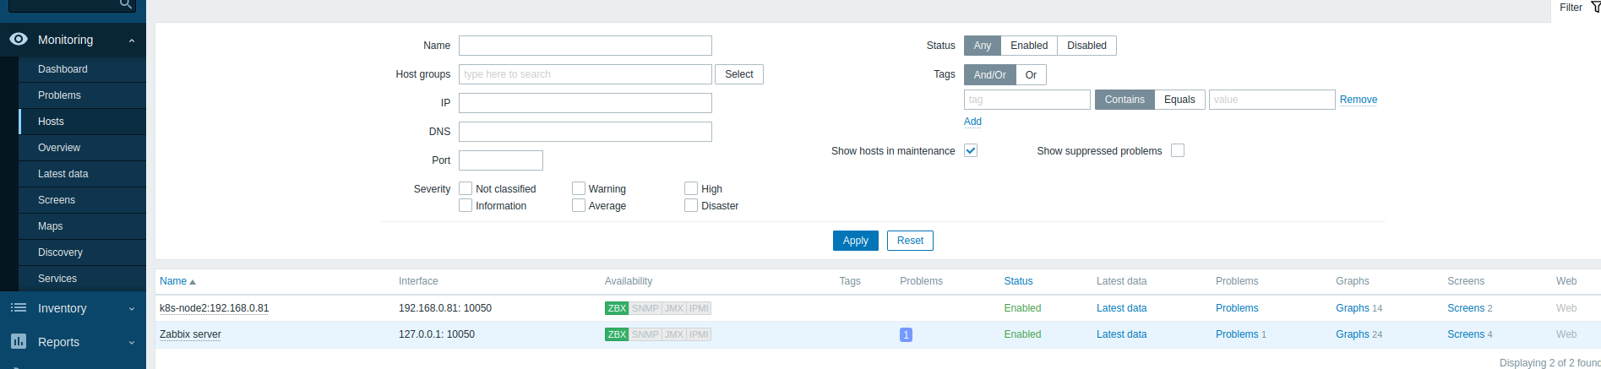Image resolution: width=1601 pixels, height=369 pixels.
Task: Click the Filter funnel icon
Action: click(1595, 8)
